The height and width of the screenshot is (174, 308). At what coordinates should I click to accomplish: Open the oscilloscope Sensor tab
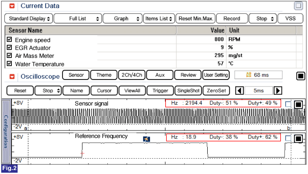point(76,75)
